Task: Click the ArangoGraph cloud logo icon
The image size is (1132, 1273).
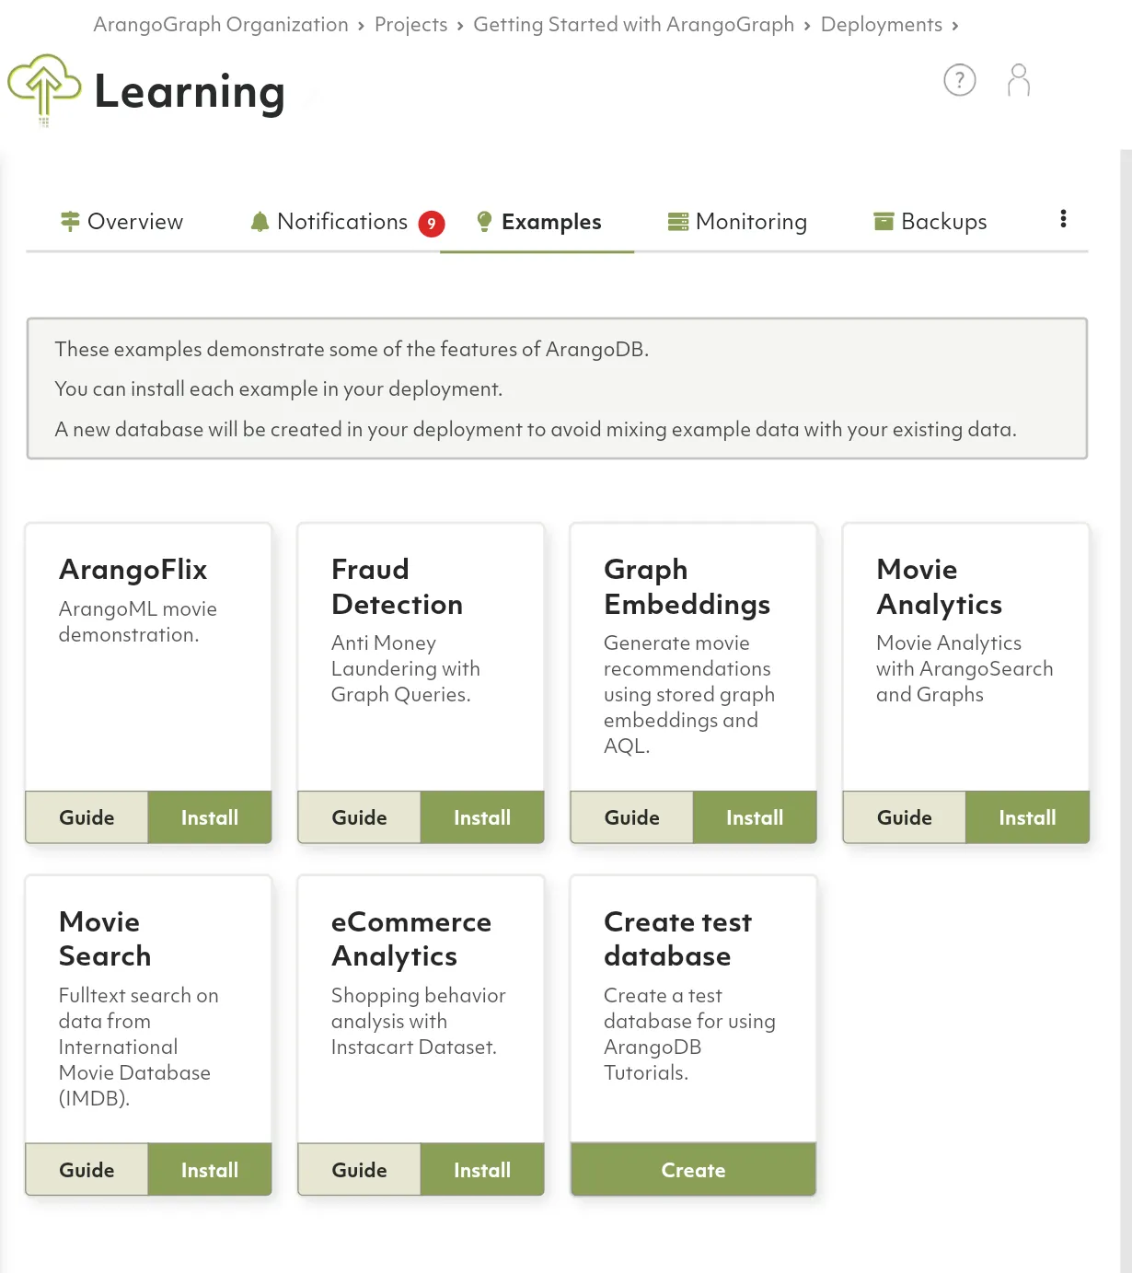Action: click(43, 87)
